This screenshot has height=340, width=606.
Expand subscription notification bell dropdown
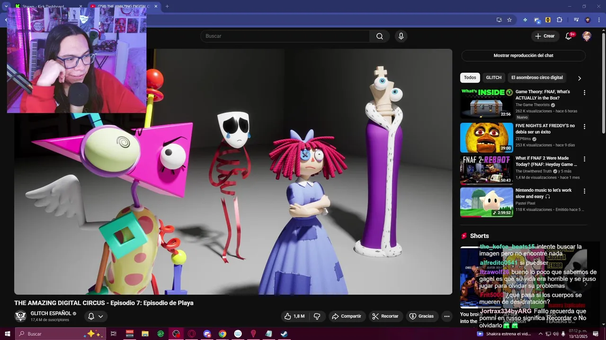(x=96, y=316)
